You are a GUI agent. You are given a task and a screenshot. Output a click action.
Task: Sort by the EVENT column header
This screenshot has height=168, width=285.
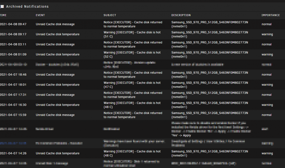coord(40,15)
